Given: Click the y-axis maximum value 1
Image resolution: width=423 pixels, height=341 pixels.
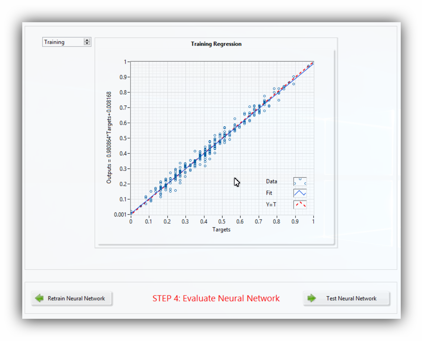Looking at the screenshot, I should (125, 62).
